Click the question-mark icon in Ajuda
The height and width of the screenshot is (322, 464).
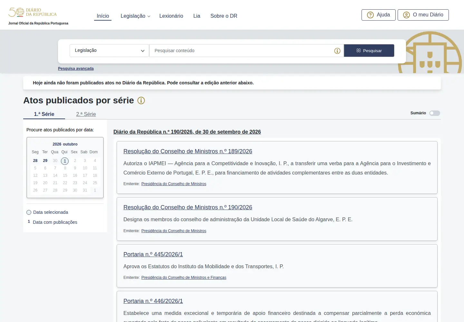[x=371, y=15]
